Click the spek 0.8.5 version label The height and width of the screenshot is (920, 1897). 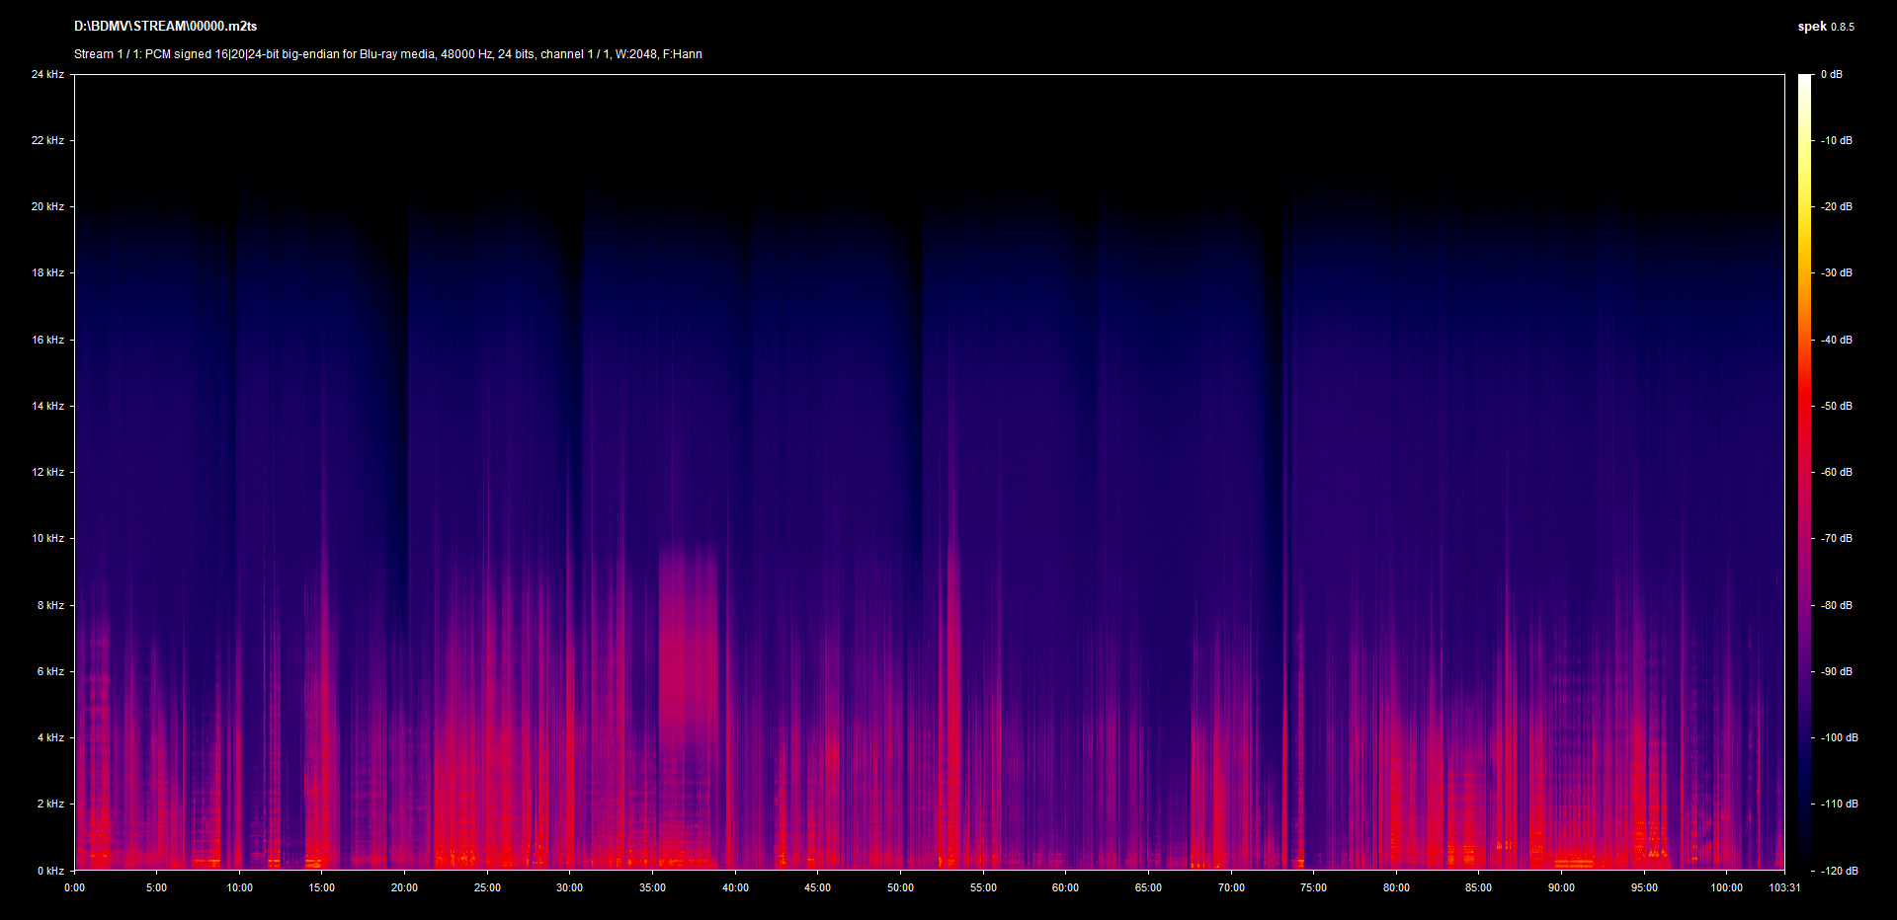pyautogui.click(x=1825, y=27)
